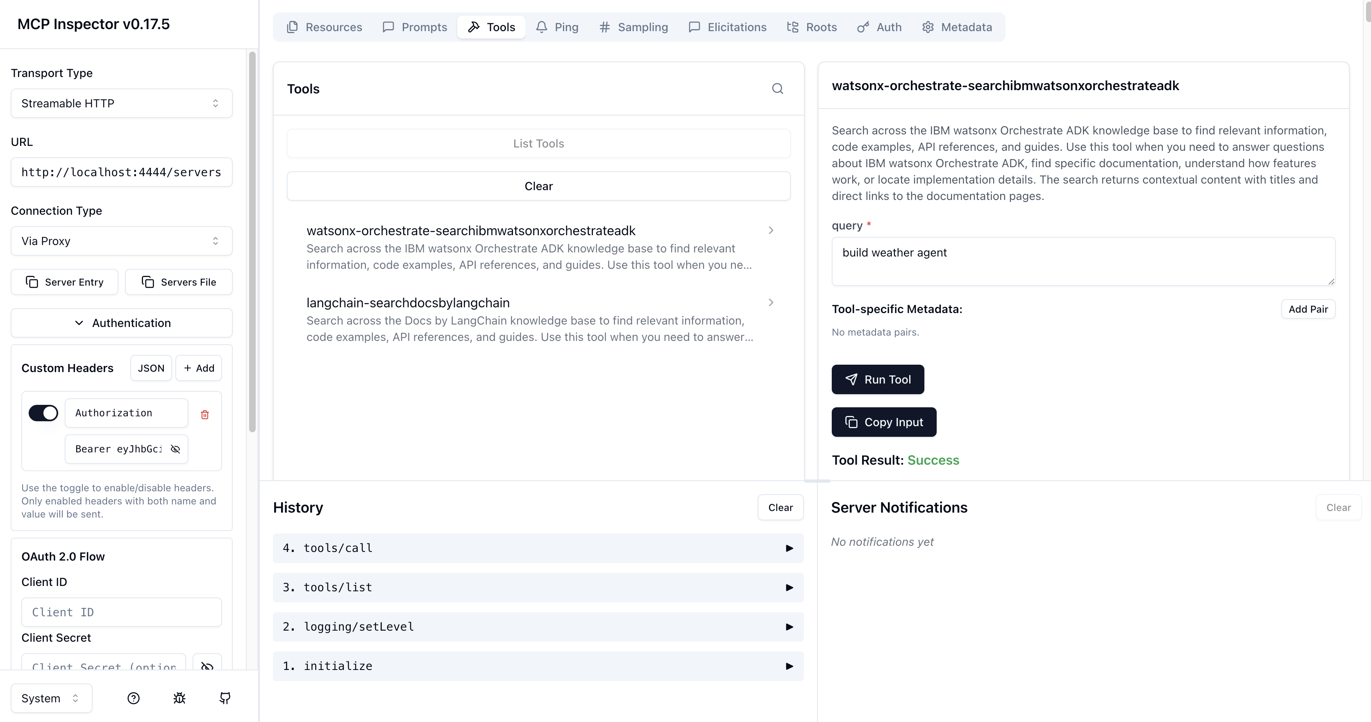Click the search icon in Tools panel
Image resolution: width=1371 pixels, height=722 pixels.
[778, 89]
